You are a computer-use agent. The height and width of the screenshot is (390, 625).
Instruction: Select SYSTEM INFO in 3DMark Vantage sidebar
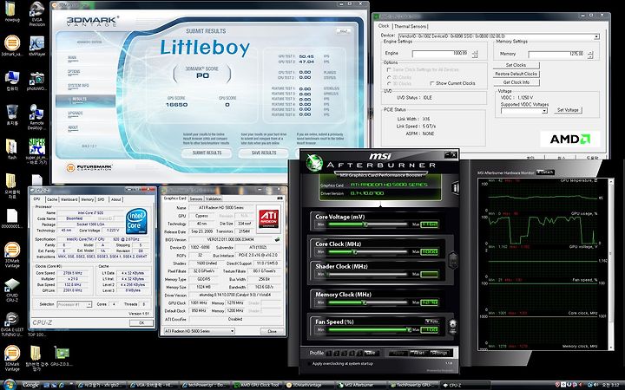click(78, 86)
